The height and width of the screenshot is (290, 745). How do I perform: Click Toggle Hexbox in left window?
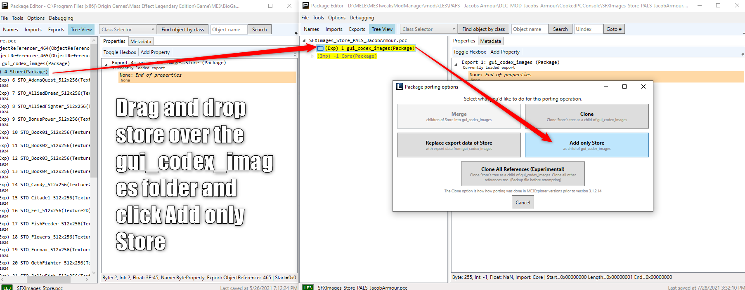[x=120, y=52]
